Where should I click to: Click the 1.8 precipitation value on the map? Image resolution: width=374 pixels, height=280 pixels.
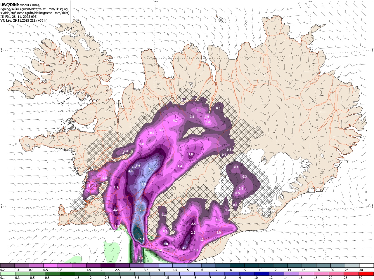tap(191, 154)
